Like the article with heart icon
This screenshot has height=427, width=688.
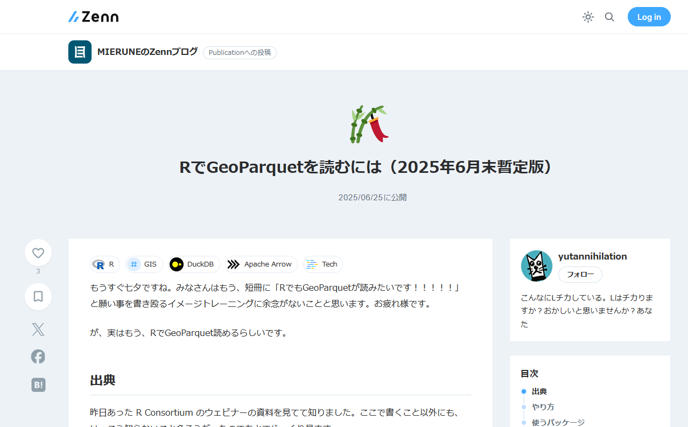click(38, 253)
